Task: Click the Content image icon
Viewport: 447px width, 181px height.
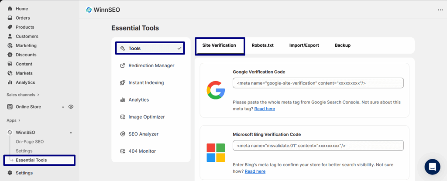Action: [x=10, y=64]
